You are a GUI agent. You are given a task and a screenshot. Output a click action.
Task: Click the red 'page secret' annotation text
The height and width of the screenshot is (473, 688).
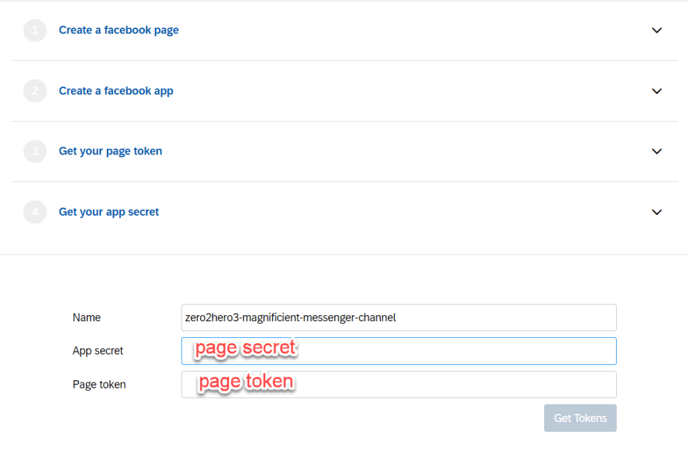point(245,348)
